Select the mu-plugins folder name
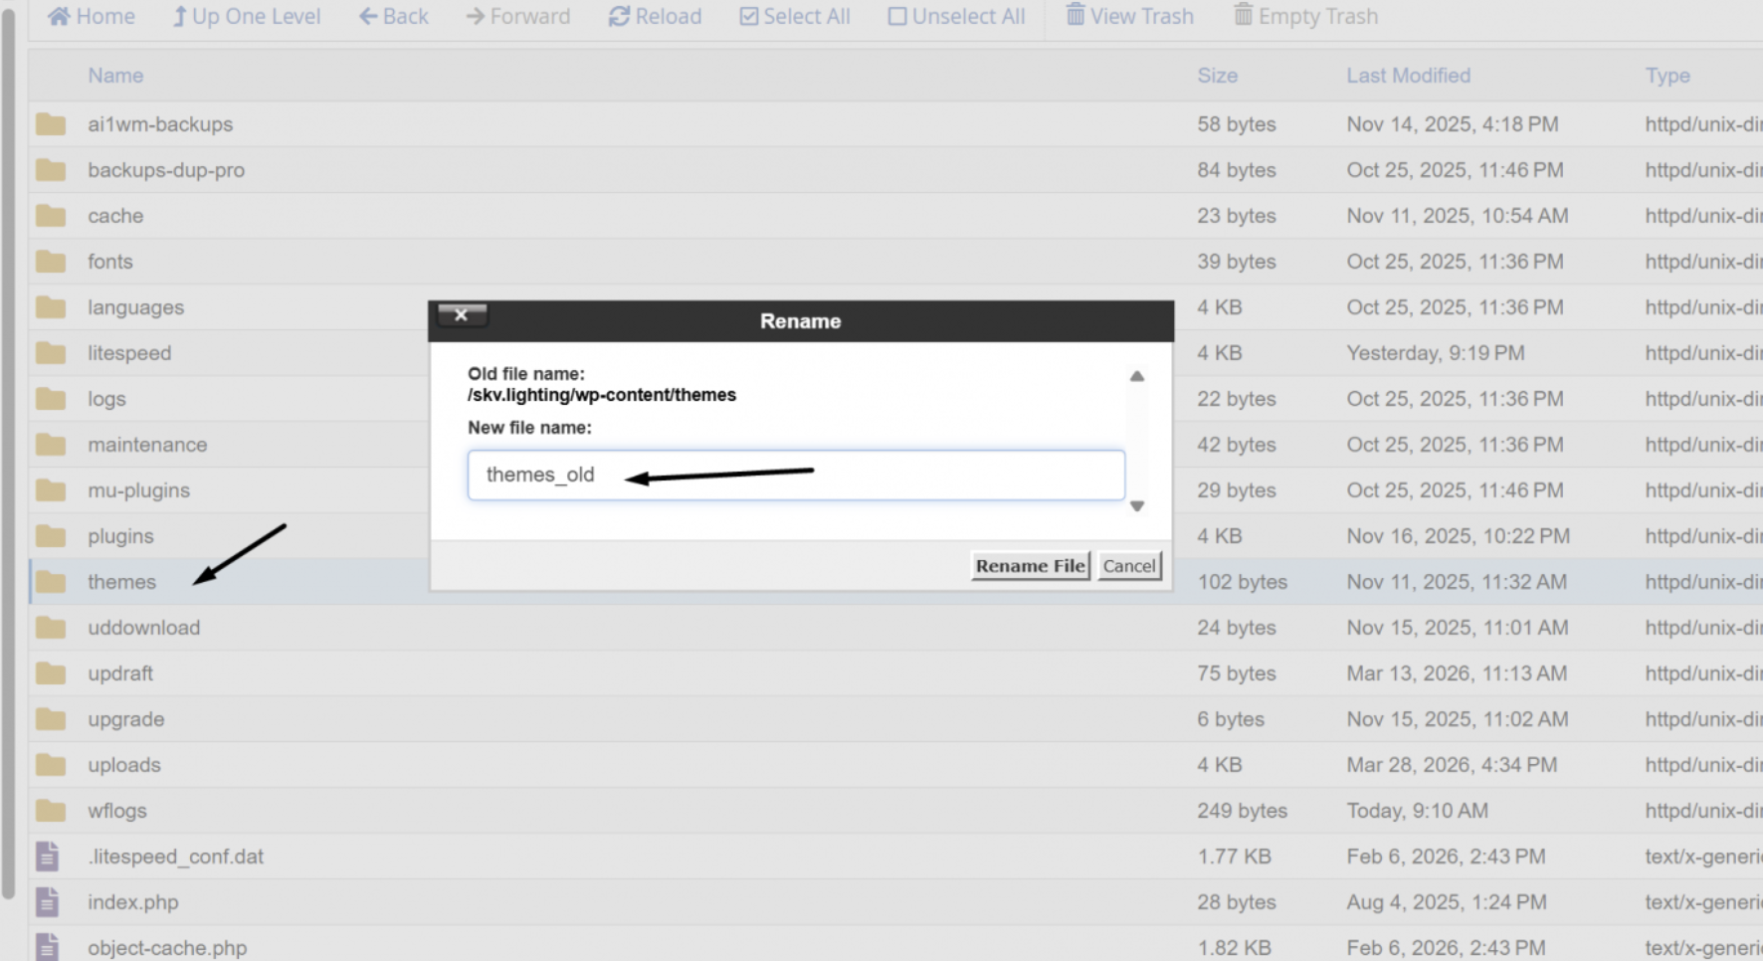Image resolution: width=1763 pixels, height=961 pixels. pos(138,490)
